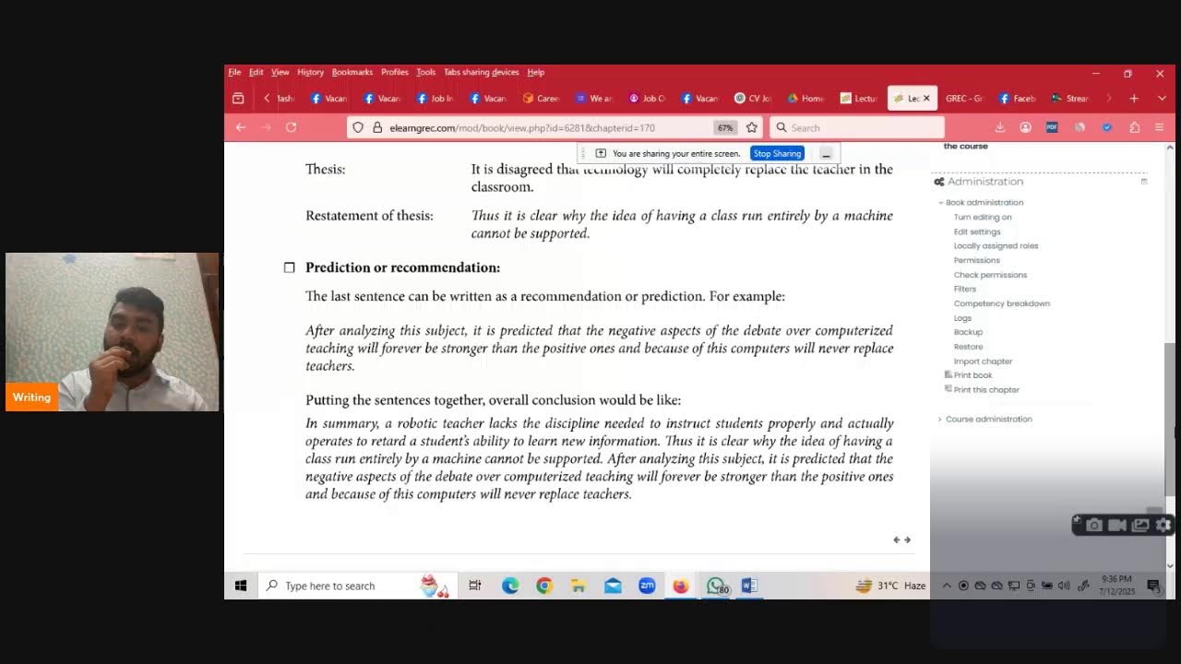Bookmark this page with star icon

(752, 127)
